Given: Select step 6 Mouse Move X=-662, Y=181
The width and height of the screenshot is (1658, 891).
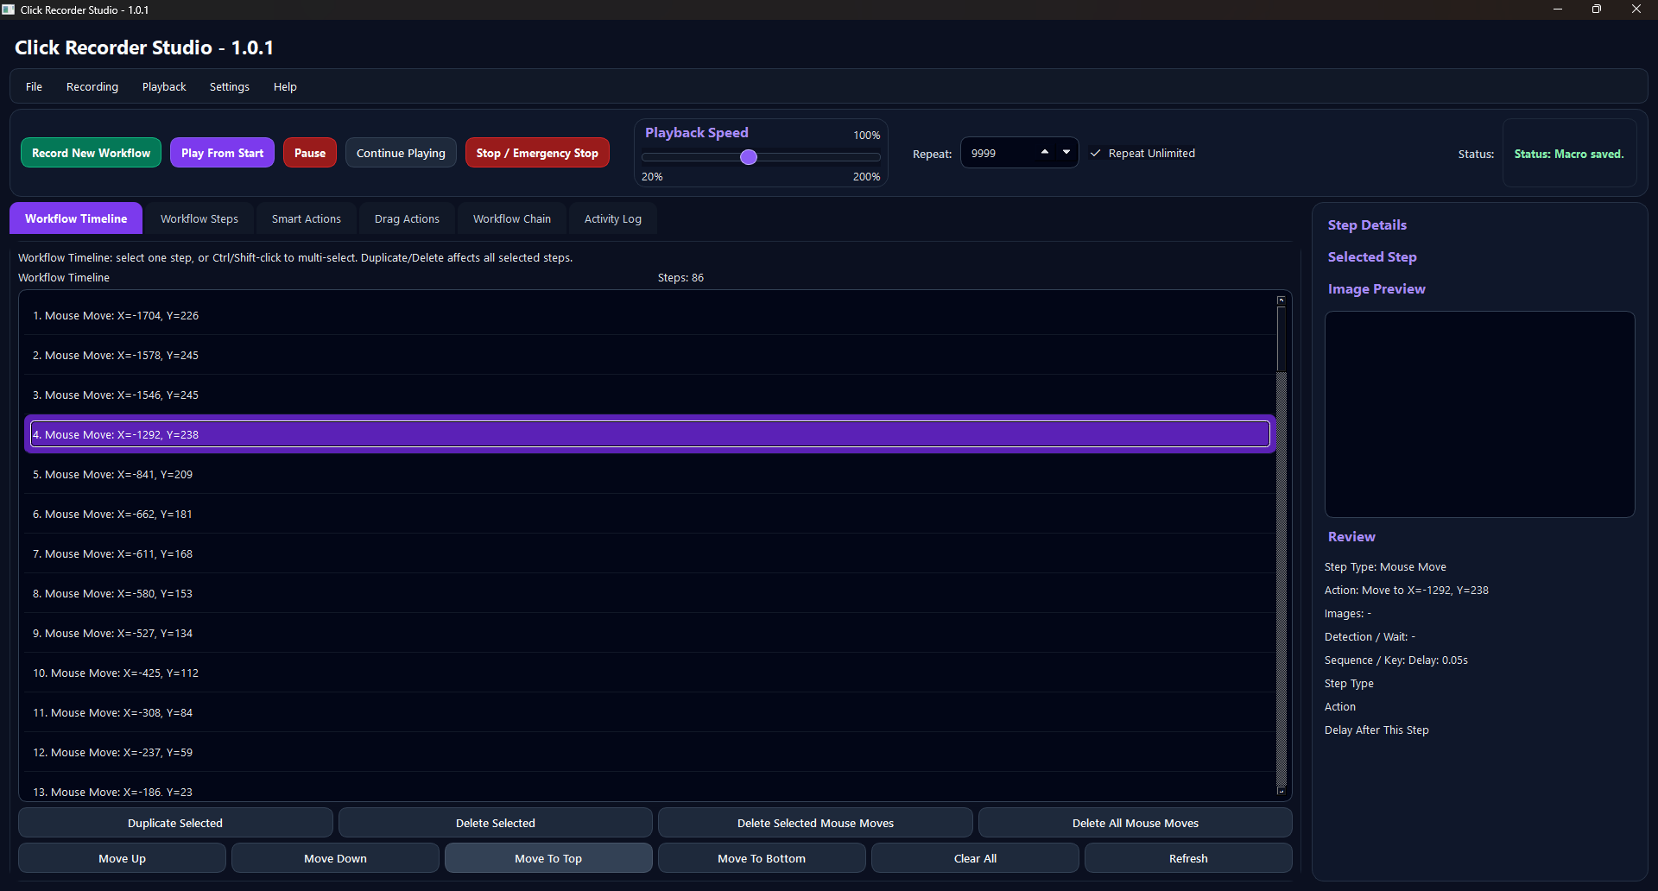Looking at the screenshot, I should [x=649, y=514].
